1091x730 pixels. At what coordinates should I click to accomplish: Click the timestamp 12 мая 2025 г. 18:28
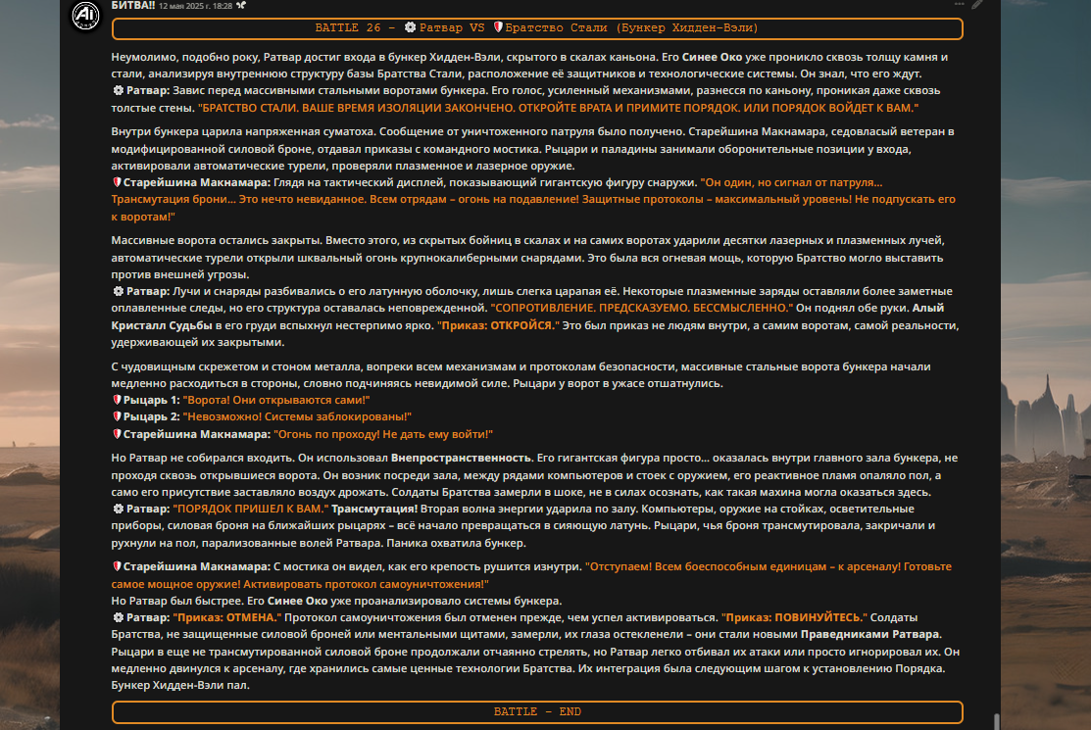point(195,6)
